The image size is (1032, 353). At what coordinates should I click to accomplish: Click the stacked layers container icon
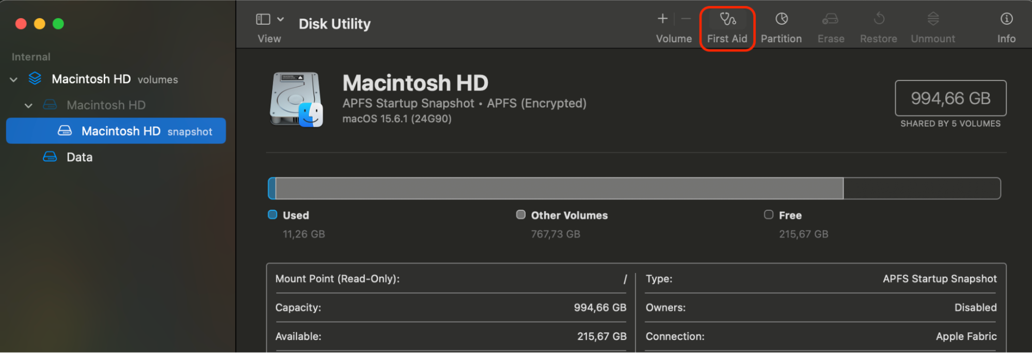point(35,78)
